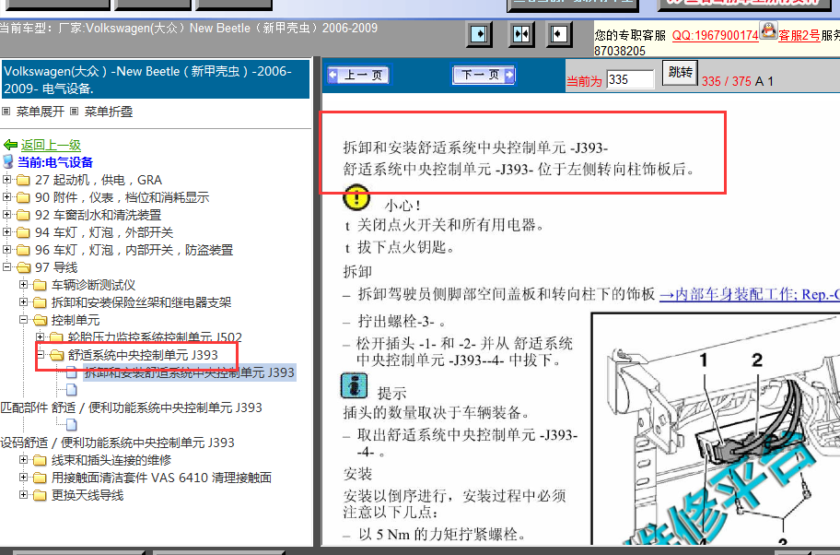The width and height of the screenshot is (840, 555).
Task: Click the split-both-panels layout icon
Action: 520,35
